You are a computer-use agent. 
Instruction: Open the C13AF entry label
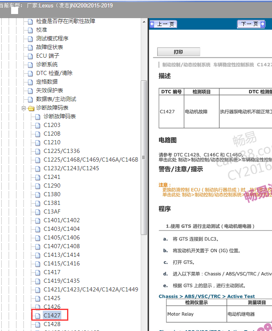(x=52, y=211)
